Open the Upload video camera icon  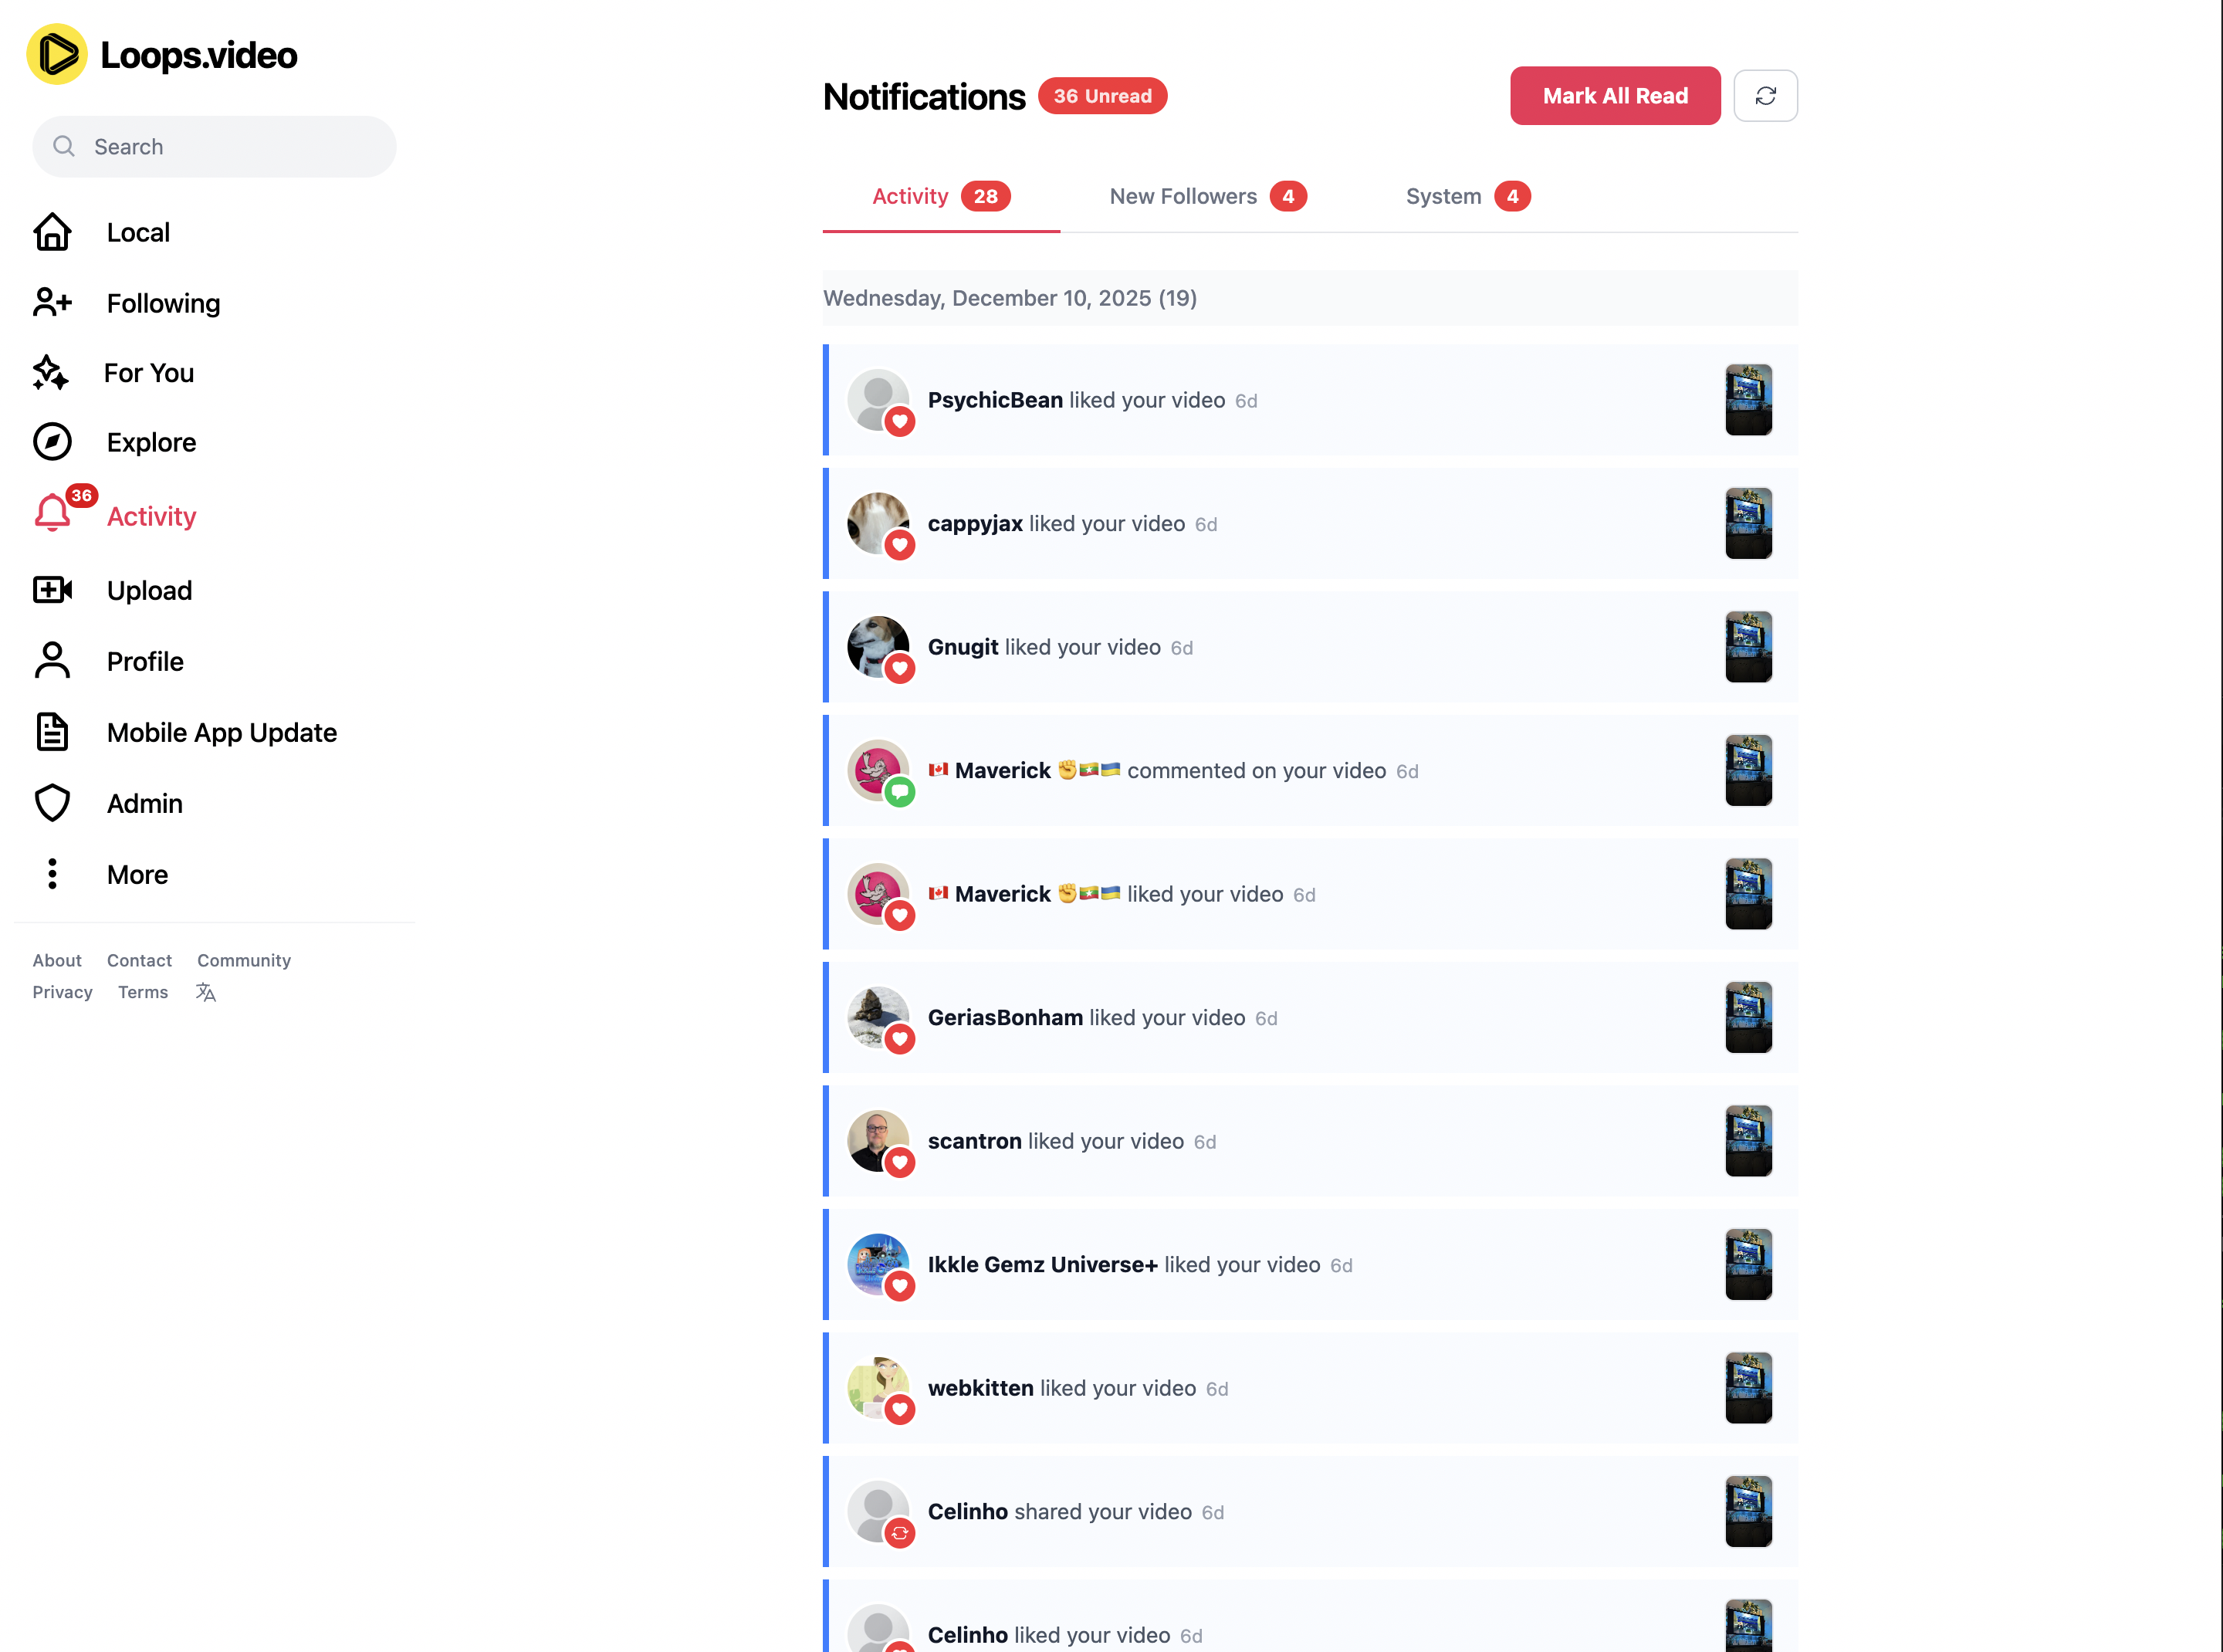click(52, 590)
